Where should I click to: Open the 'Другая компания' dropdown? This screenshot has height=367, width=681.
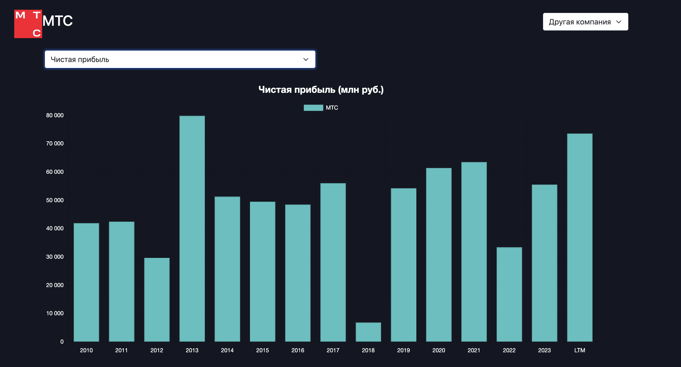(585, 22)
